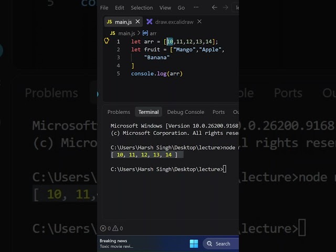Open the Breaking news taskbar widget

117,244
